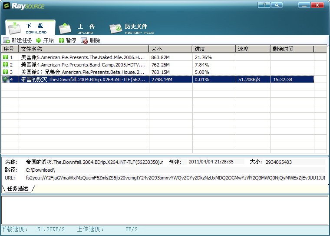Close the RaySource window
330x236 pixels.
tap(317, 5)
